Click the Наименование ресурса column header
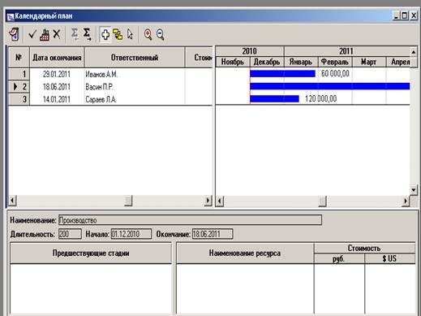421x316 pixels. point(245,253)
